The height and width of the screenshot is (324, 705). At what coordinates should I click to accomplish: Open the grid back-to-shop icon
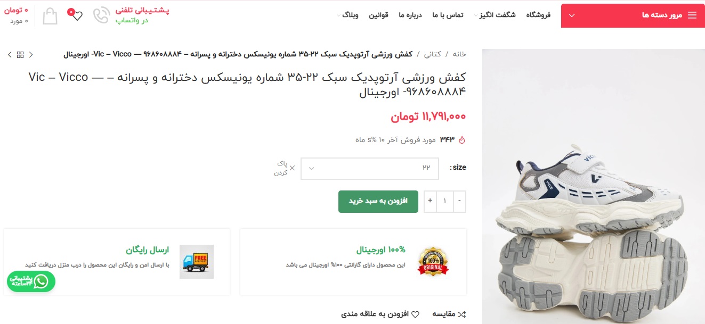(20, 54)
